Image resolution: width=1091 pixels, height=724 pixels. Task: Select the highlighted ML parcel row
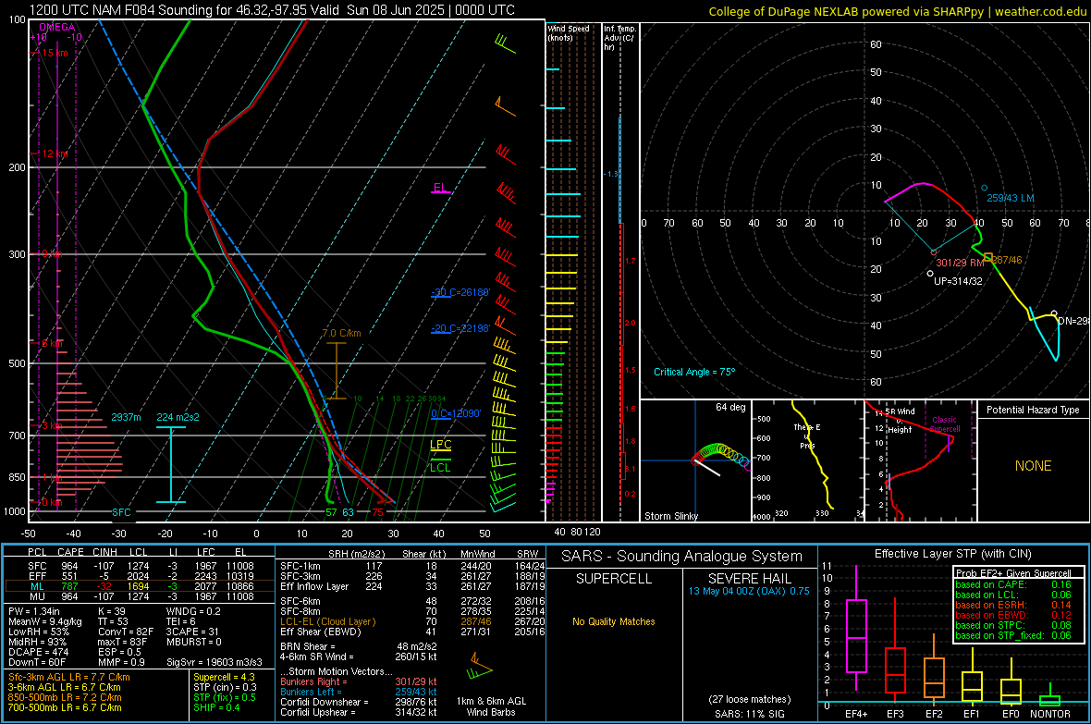140,586
